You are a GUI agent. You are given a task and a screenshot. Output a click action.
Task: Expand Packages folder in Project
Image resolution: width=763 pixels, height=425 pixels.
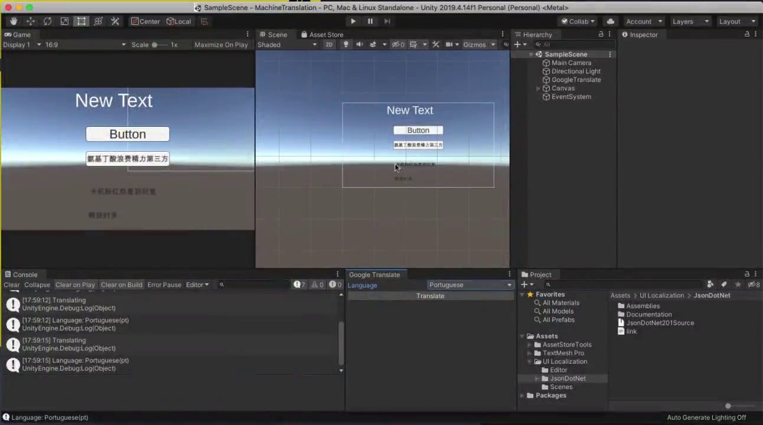click(x=522, y=395)
